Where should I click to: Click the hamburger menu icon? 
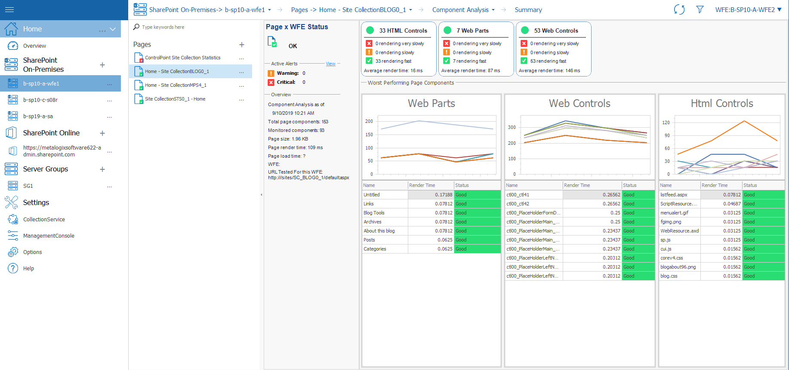9,9
